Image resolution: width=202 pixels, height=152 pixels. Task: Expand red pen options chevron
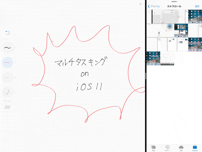click(15, 63)
